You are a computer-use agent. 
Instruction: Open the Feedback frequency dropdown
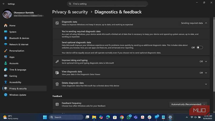188,104
